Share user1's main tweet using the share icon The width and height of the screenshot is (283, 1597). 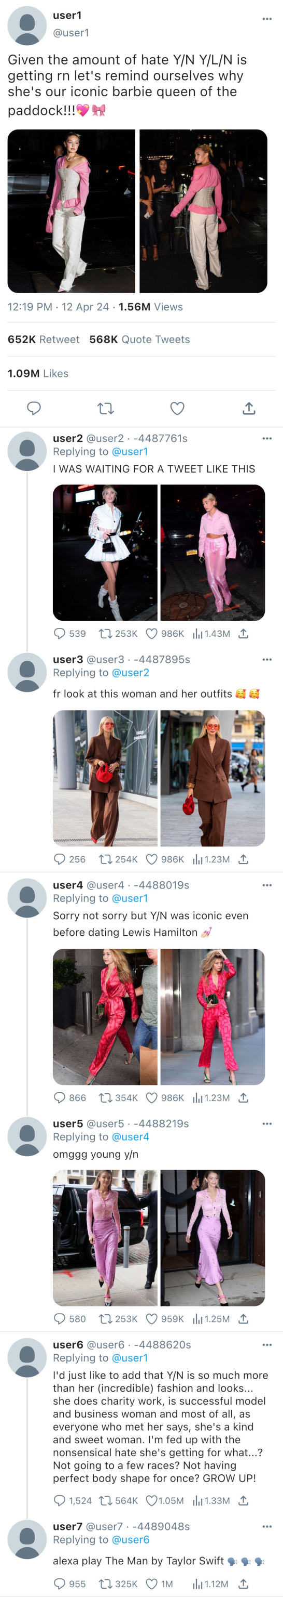click(248, 408)
